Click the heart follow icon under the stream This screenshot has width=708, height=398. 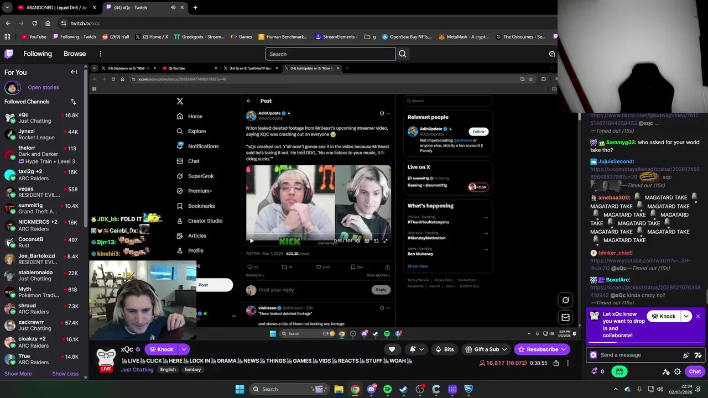pos(392,349)
